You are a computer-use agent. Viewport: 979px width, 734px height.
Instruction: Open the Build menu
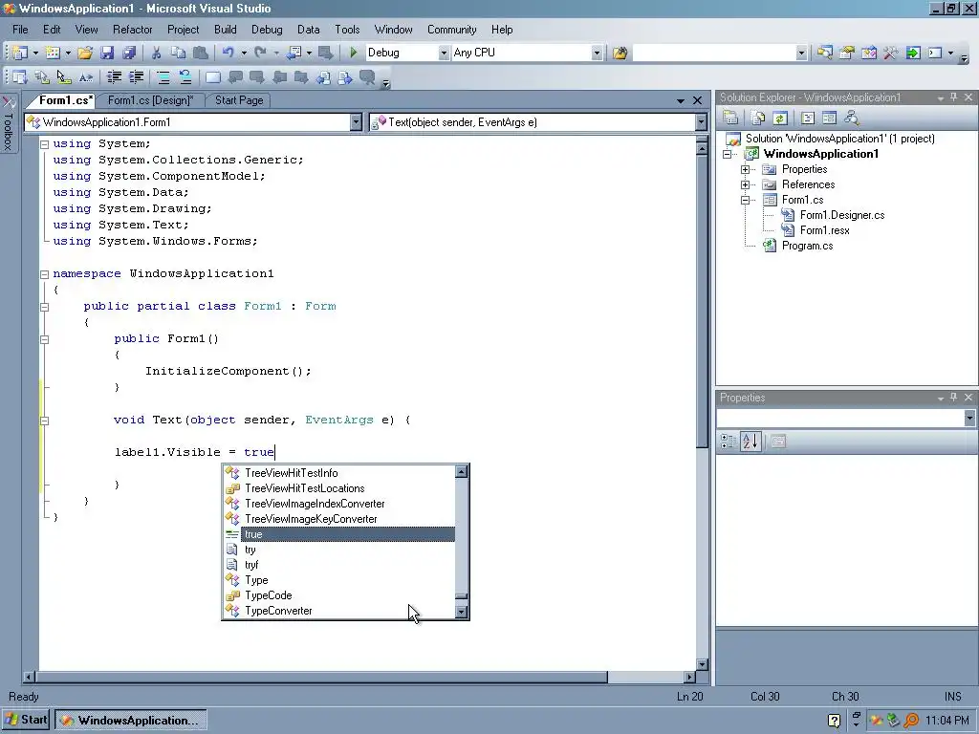tap(225, 30)
